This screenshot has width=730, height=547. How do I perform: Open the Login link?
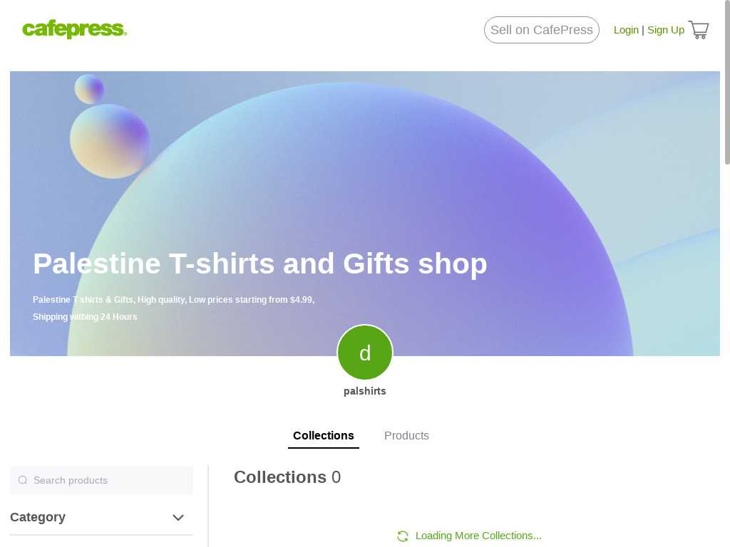626,30
